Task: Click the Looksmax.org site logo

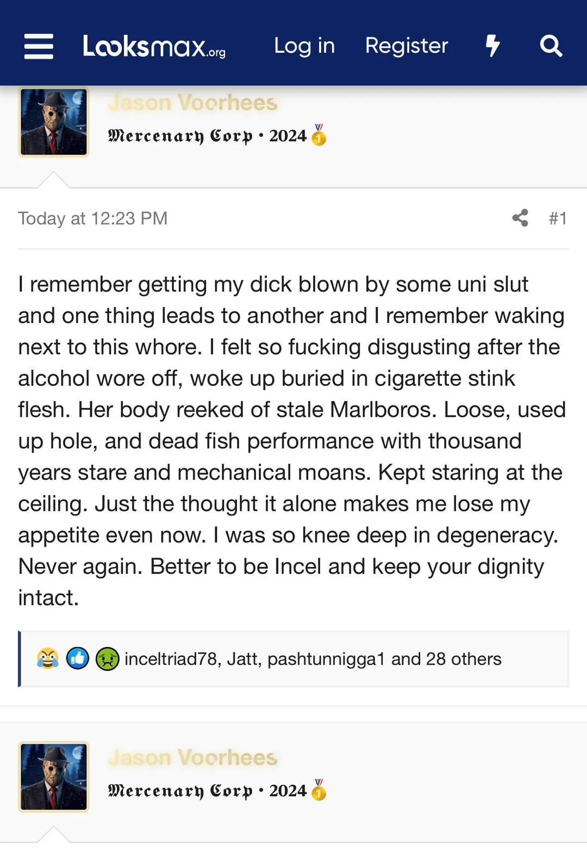Action: pyautogui.click(x=154, y=47)
